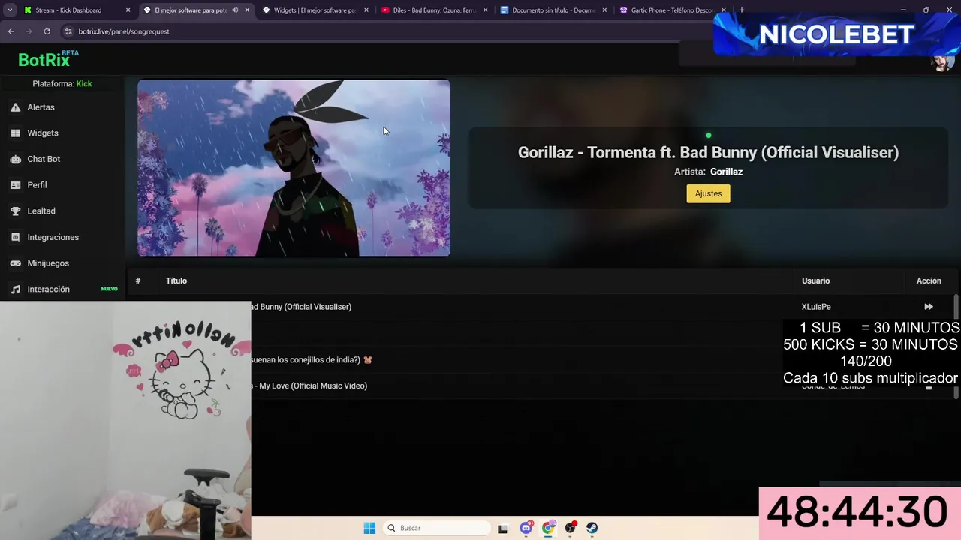Click the song list scrollbar
This screenshot has width=961, height=540.
coord(956,346)
